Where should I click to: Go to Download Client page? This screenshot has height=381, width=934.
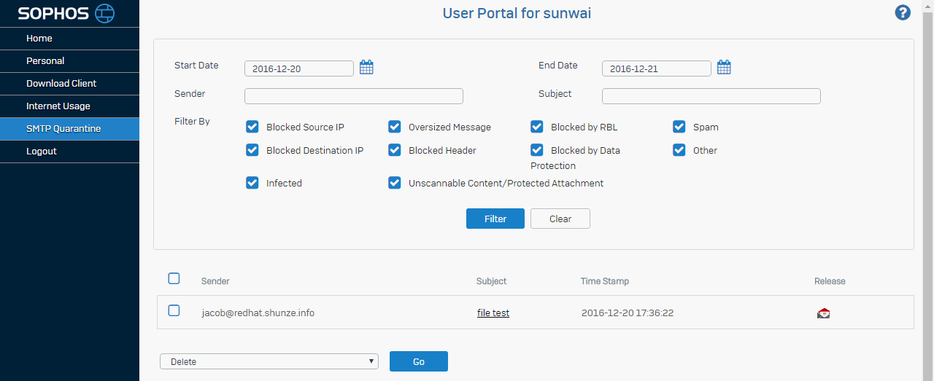[61, 84]
